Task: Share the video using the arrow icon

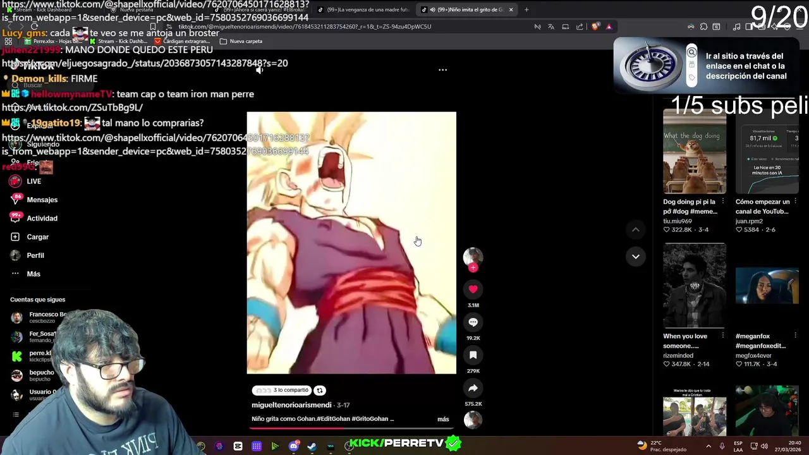Action: point(473,388)
